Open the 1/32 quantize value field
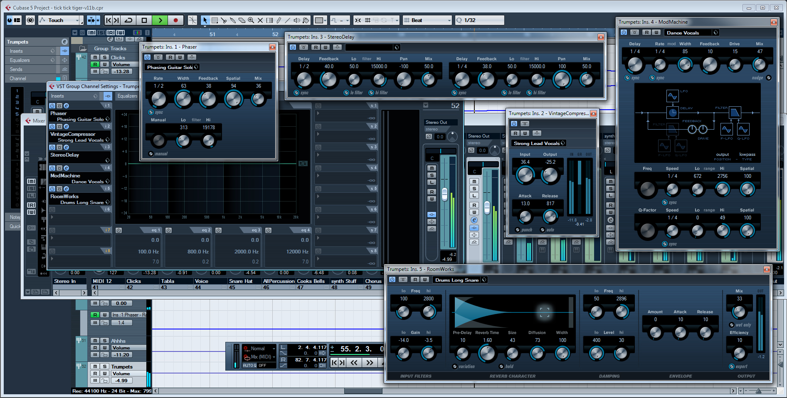 coord(479,20)
